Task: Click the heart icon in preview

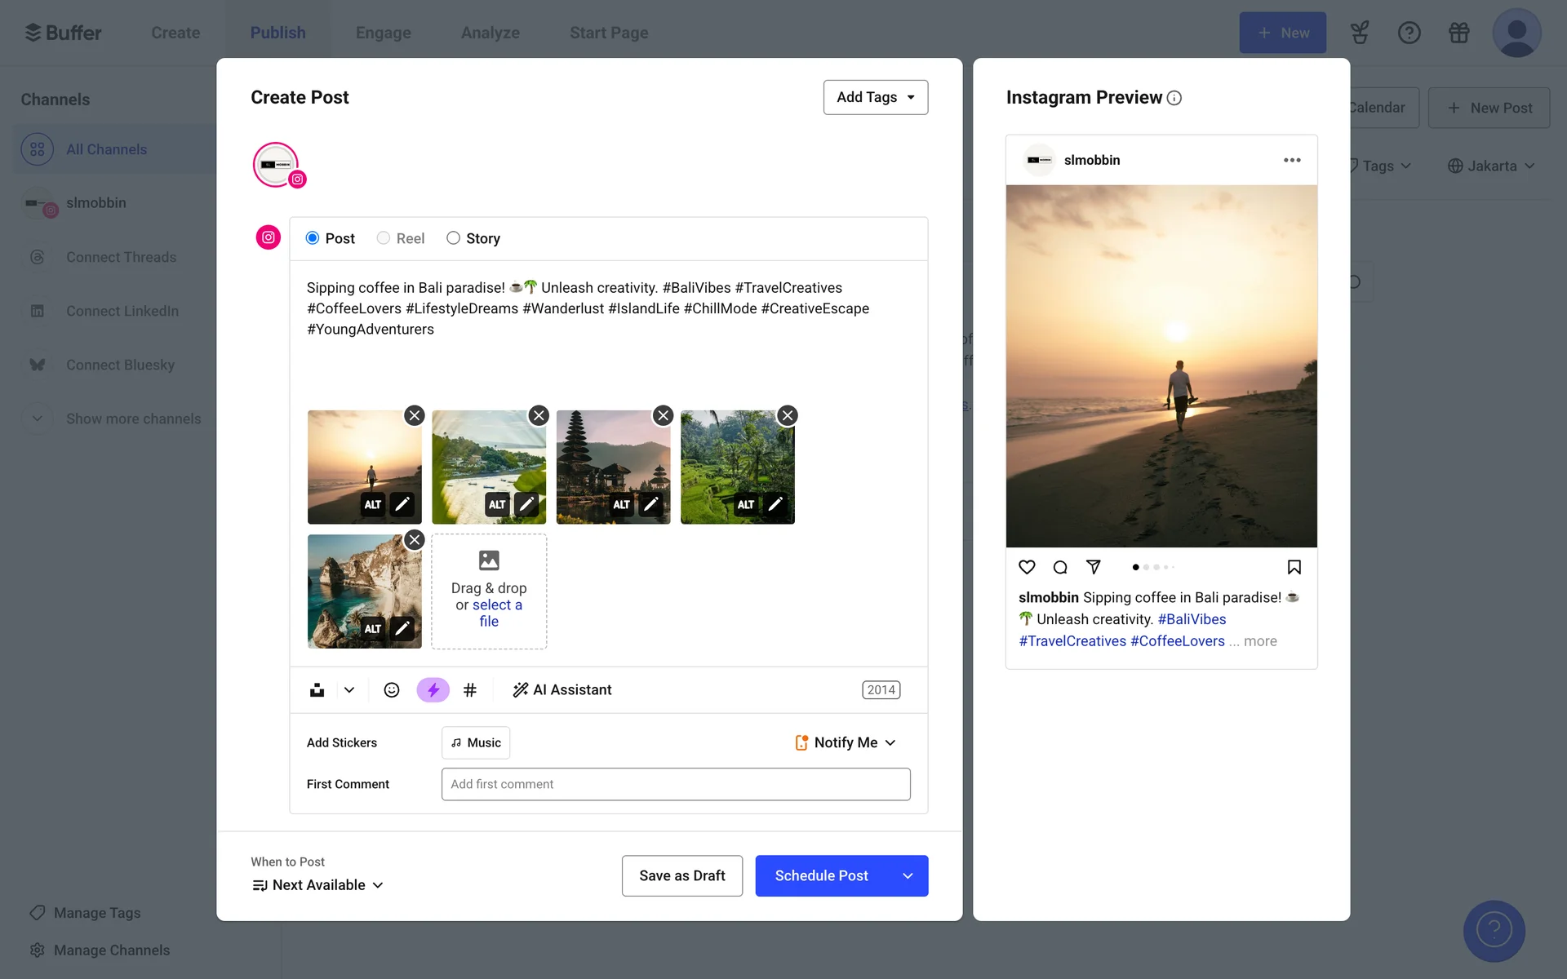Action: point(1027,567)
